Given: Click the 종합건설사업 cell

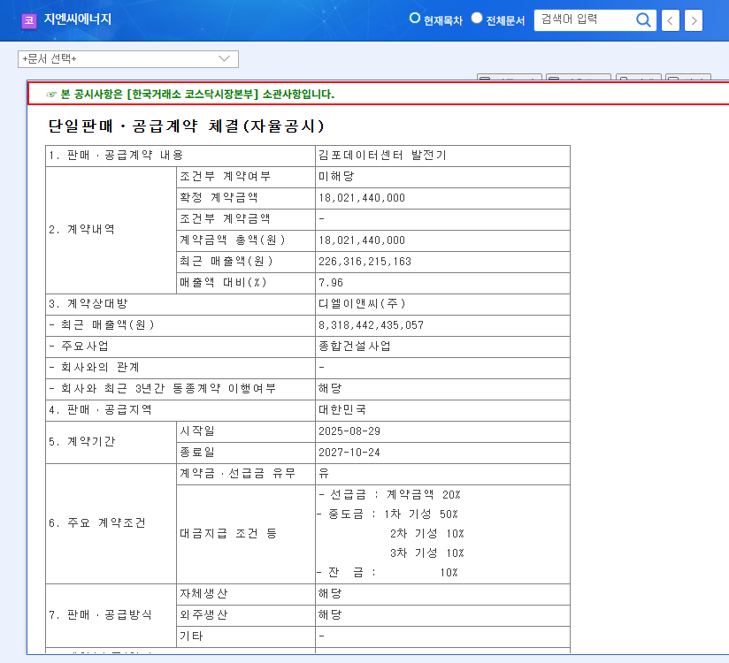Looking at the screenshot, I should click(442, 347).
